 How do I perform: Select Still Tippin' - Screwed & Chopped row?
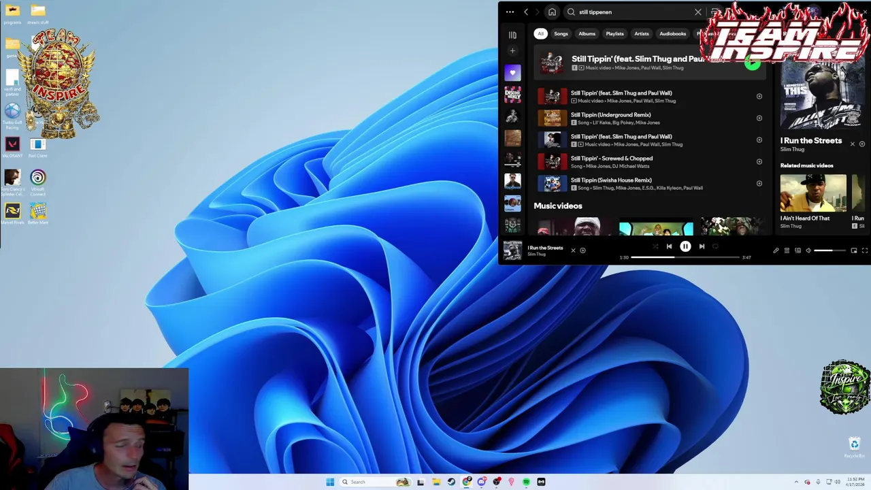[651, 161]
